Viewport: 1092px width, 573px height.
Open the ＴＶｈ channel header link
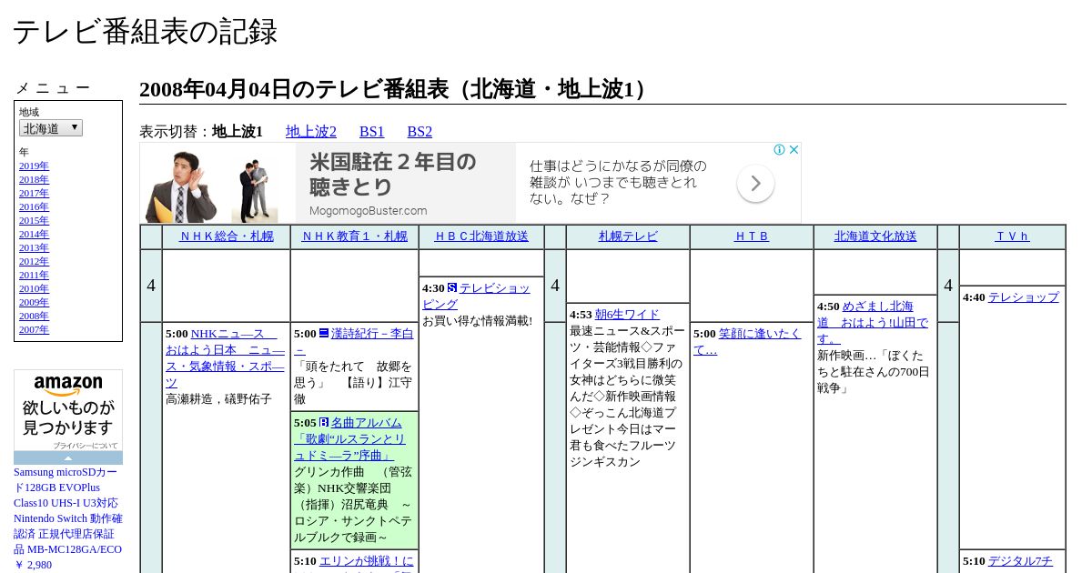(x=1012, y=236)
